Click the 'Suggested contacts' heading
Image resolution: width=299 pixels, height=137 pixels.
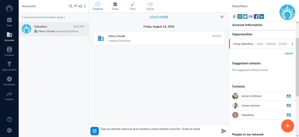246,63
